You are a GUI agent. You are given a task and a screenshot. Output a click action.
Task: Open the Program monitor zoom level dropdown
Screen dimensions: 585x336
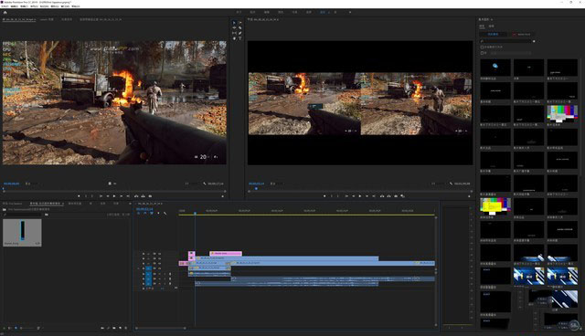point(278,184)
